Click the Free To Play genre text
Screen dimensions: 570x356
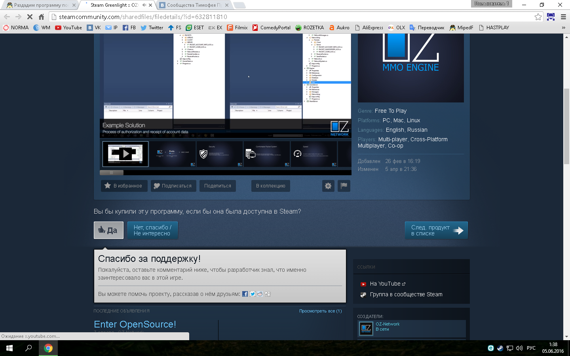(391, 111)
